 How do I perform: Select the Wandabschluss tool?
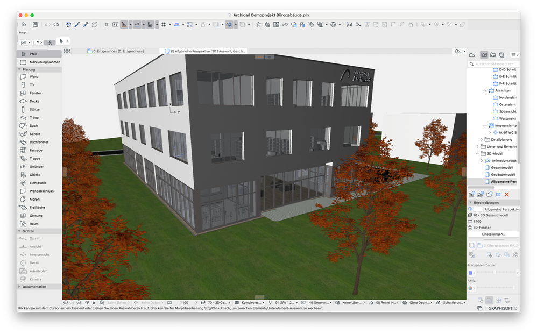tap(39, 191)
